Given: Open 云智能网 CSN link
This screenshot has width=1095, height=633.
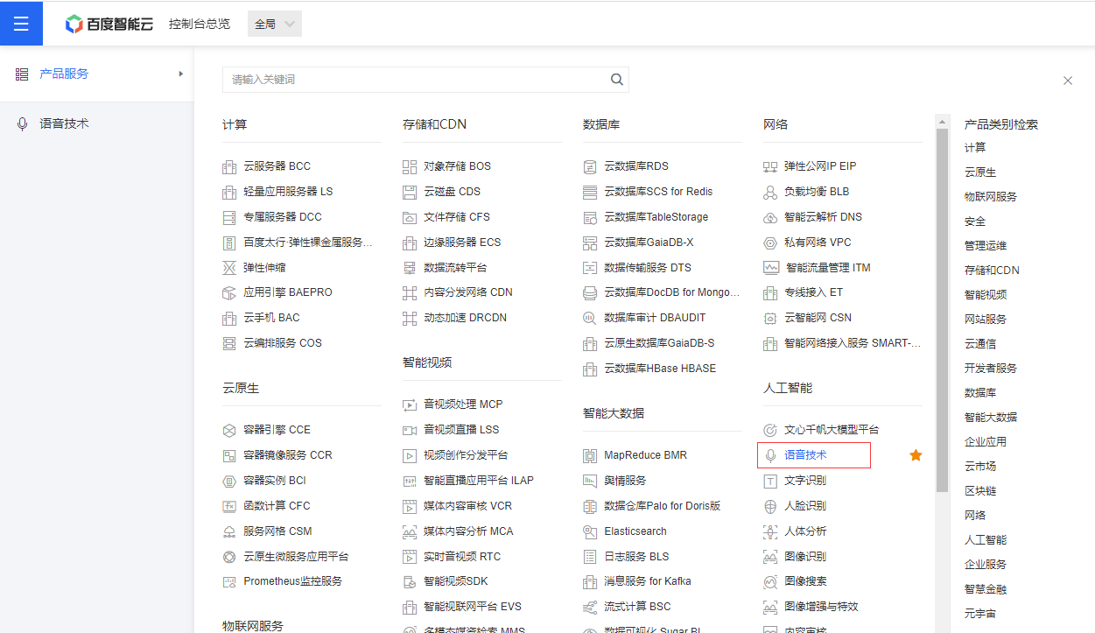Looking at the screenshot, I should click(x=818, y=318).
